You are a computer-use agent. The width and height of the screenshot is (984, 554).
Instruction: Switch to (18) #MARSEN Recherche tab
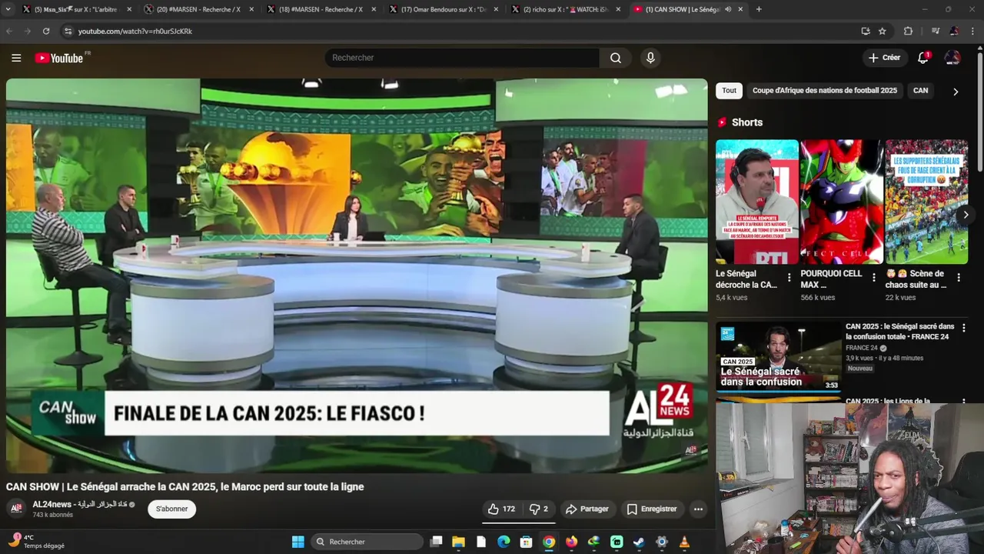pos(320,9)
